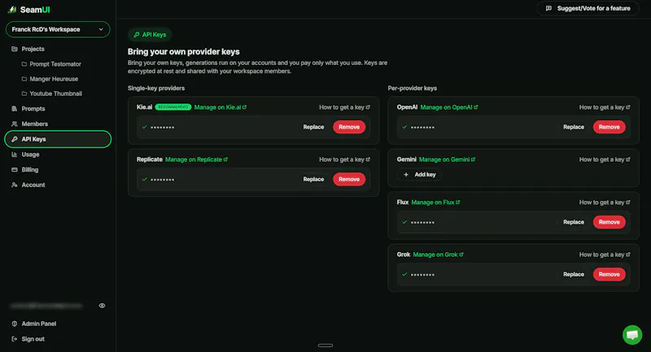Screen dimensions: 651x352
Task: Toggle email visibility with the eye icon
Action: 102,306
